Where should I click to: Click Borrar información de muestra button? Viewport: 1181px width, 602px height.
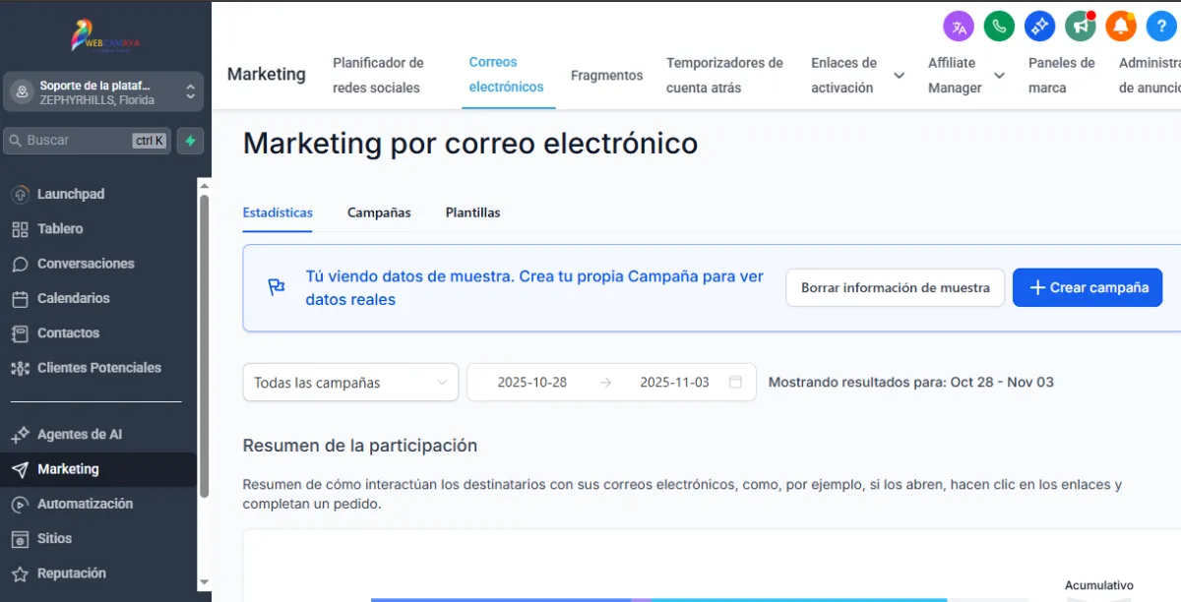[x=896, y=287]
